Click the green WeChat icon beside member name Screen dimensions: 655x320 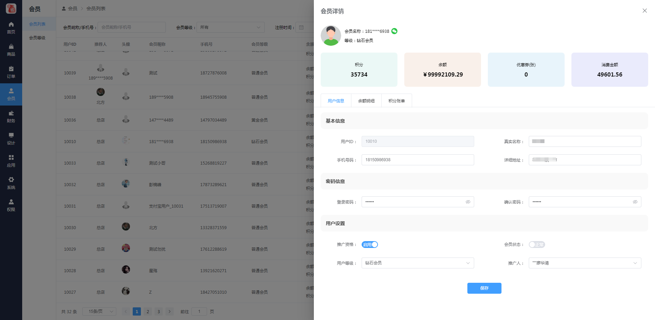pos(394,31)
